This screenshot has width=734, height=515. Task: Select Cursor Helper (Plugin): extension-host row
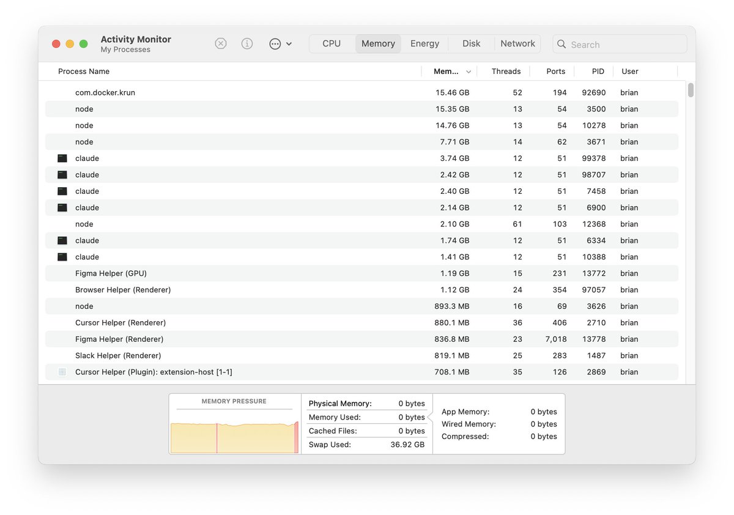pos(361,372)
